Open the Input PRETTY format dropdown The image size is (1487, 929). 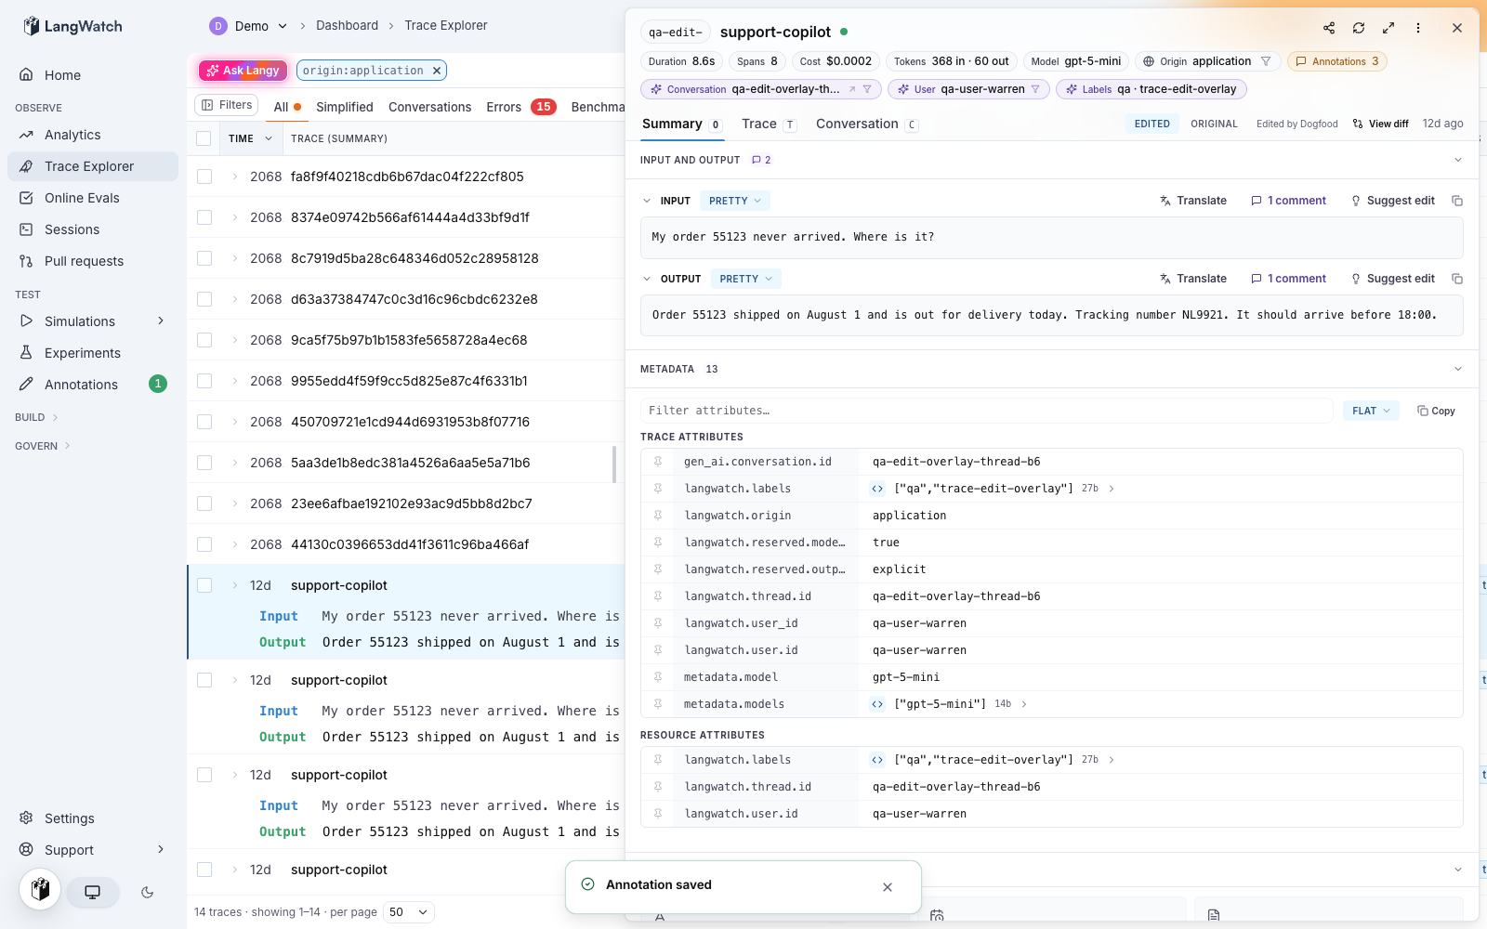coord(734,201)
